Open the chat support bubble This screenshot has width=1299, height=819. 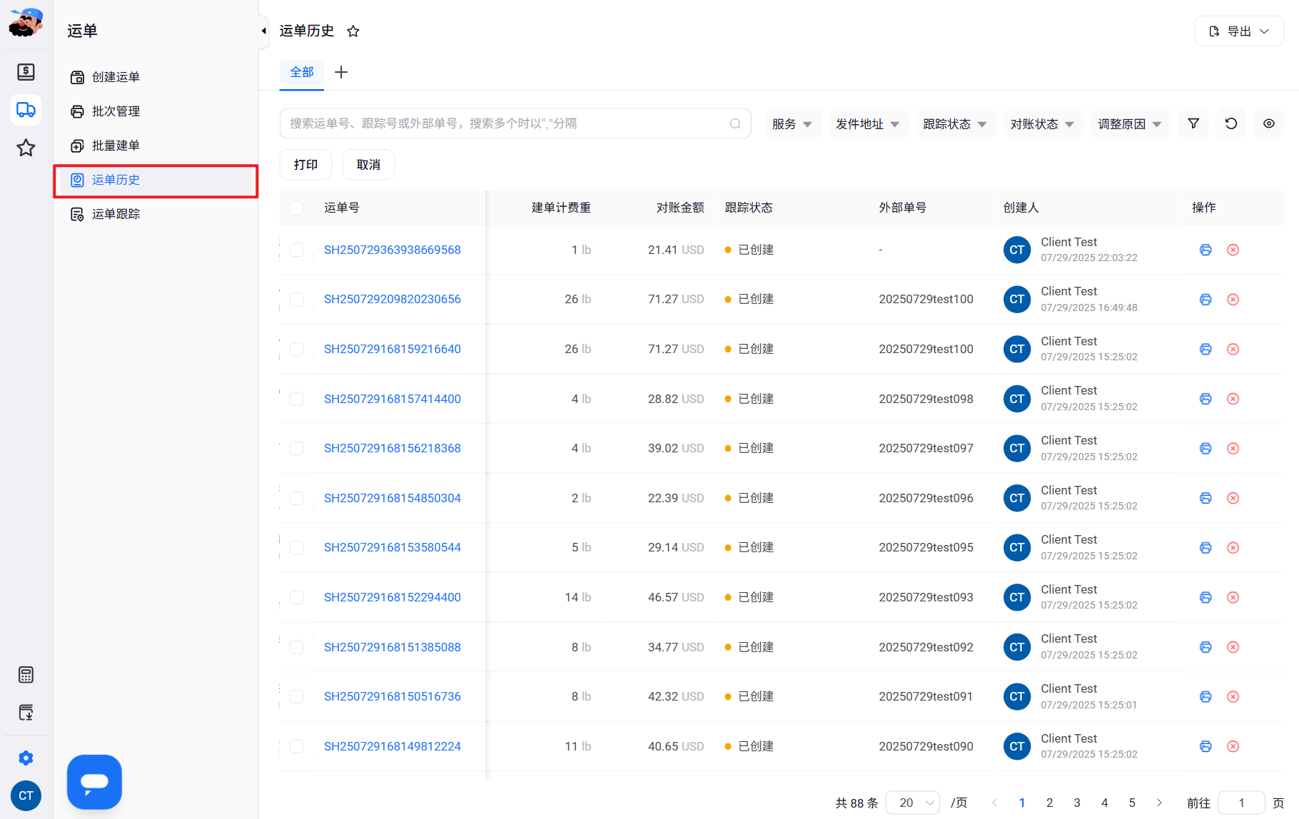pyautogui.click(x=94, y=782)
